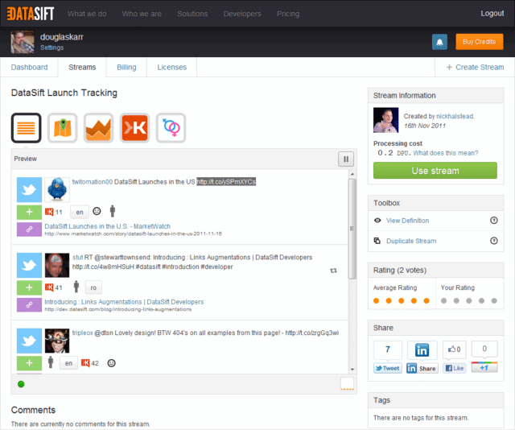Switch to the Billing tab
The height and width of the screenshot is (430, 515).
click(x=126, y=67)
